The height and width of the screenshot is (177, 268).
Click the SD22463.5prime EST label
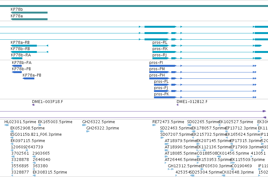pyautogui.click(x=176, y=128)
